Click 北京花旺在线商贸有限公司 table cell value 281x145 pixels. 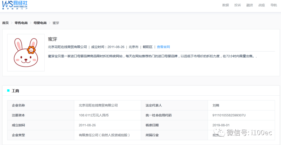click(98, 105)
